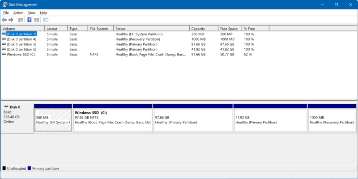Image resolution: width=358 pixels, height=179 pixels.
Task: Select the Windows-SSD (C:) volume in list
Action: tap(21, 54)
